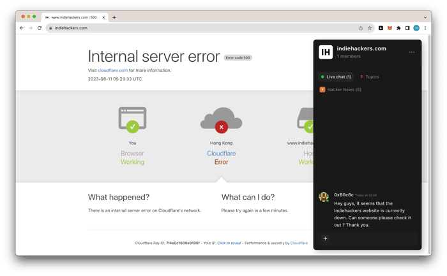Open Chrome's three-dot menu
The image size is (447, 276).
point(425,28)
